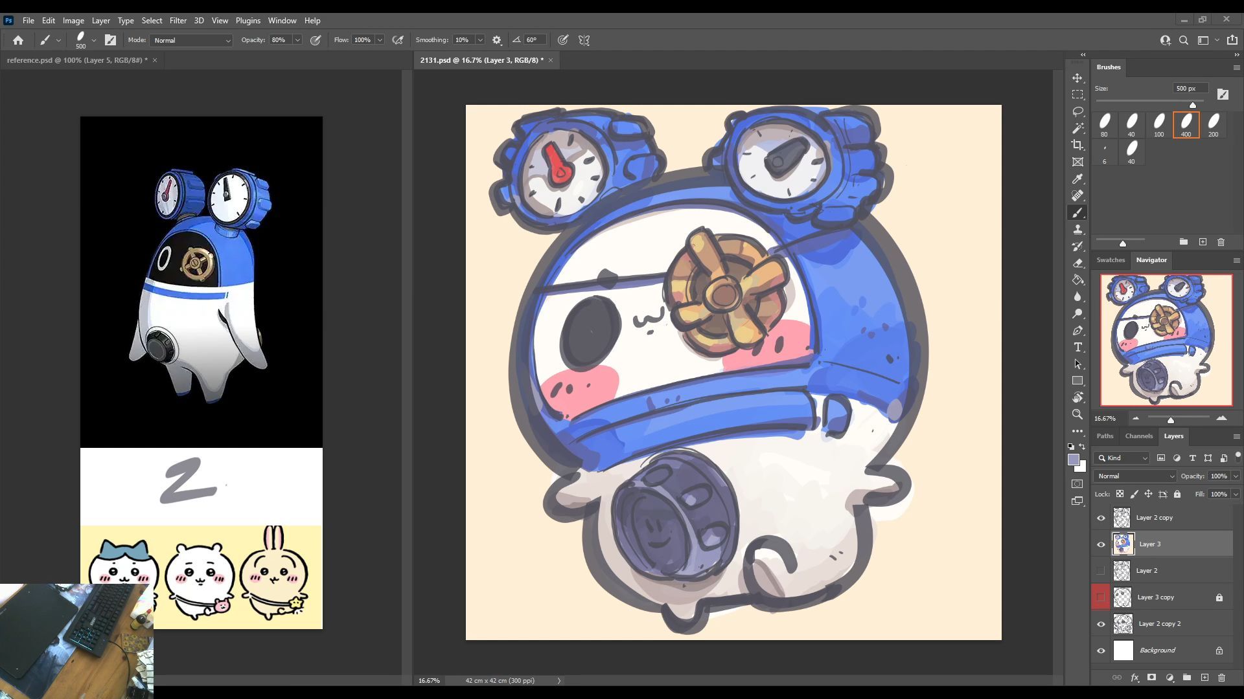1244x699 pixels.
Task: Hide Layer 2 copy 2 visibility eye
Action: point(1101,624)
